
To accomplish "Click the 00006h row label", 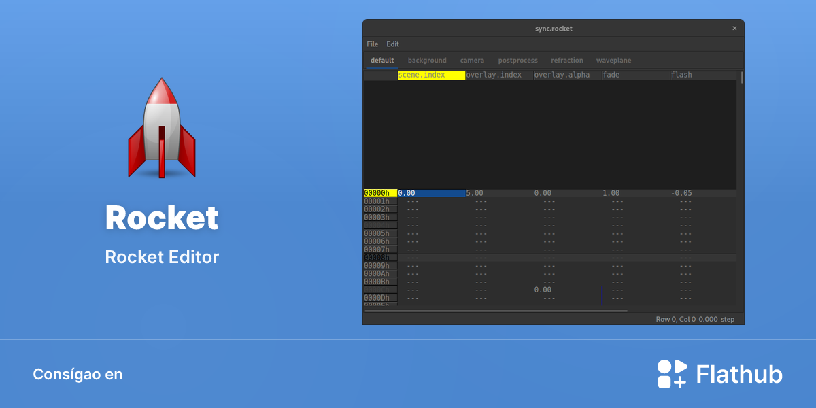I will tap(380, 241).
